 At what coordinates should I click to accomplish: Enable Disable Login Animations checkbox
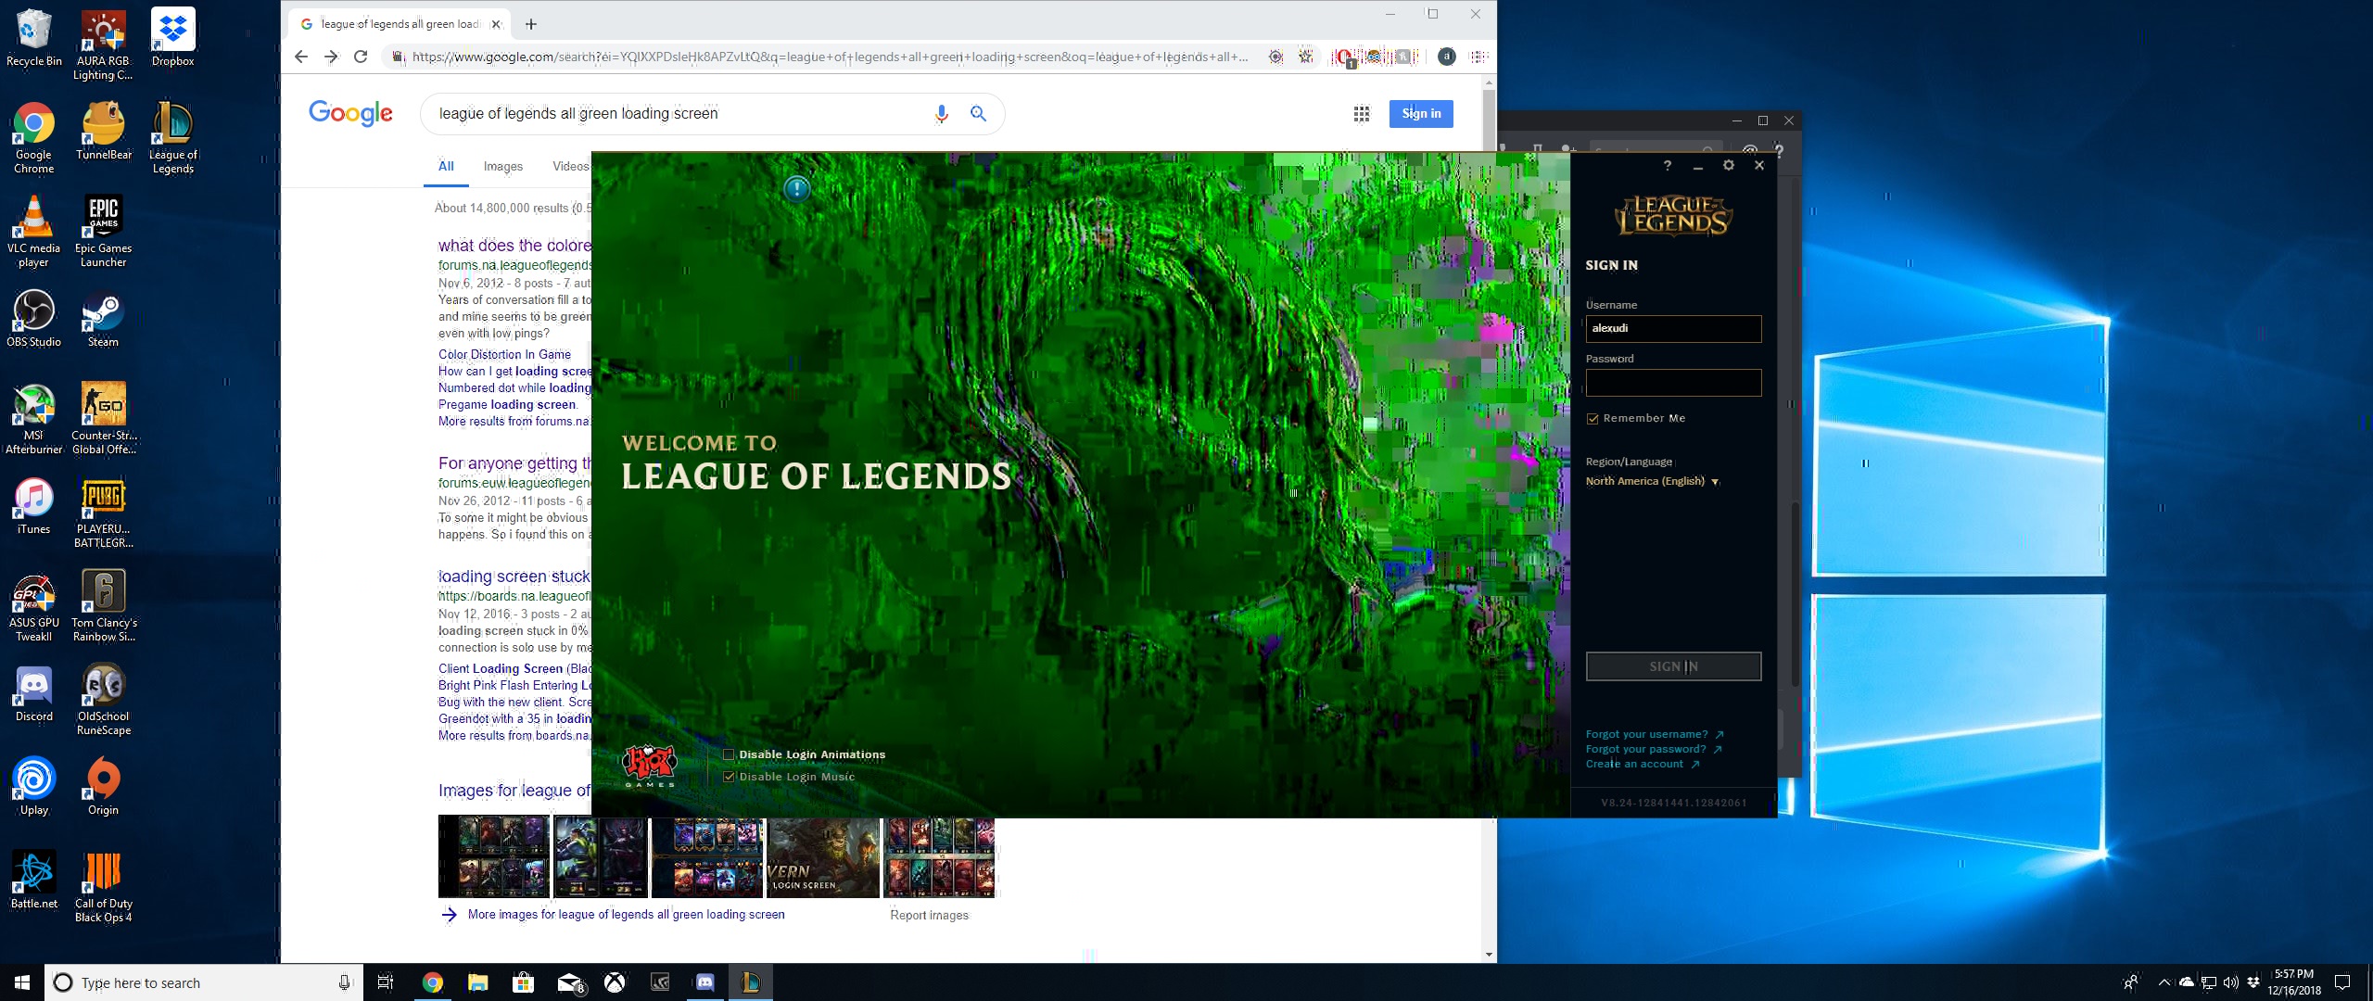(x=729, y=754)
